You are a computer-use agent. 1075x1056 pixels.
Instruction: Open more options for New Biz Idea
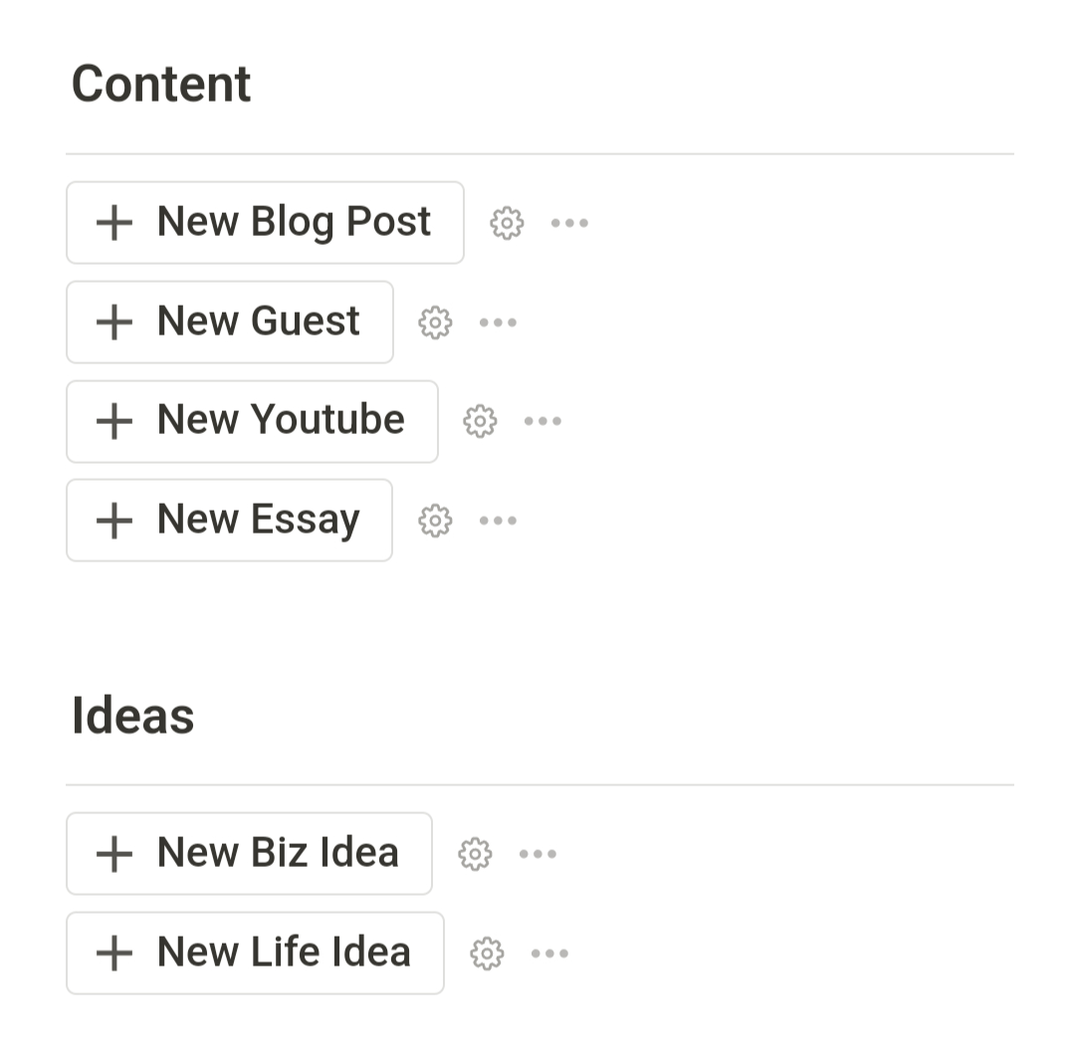[537, 854]
